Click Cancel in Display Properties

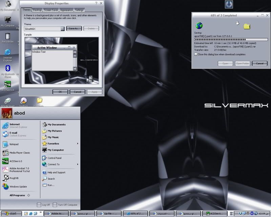[78, 92]
